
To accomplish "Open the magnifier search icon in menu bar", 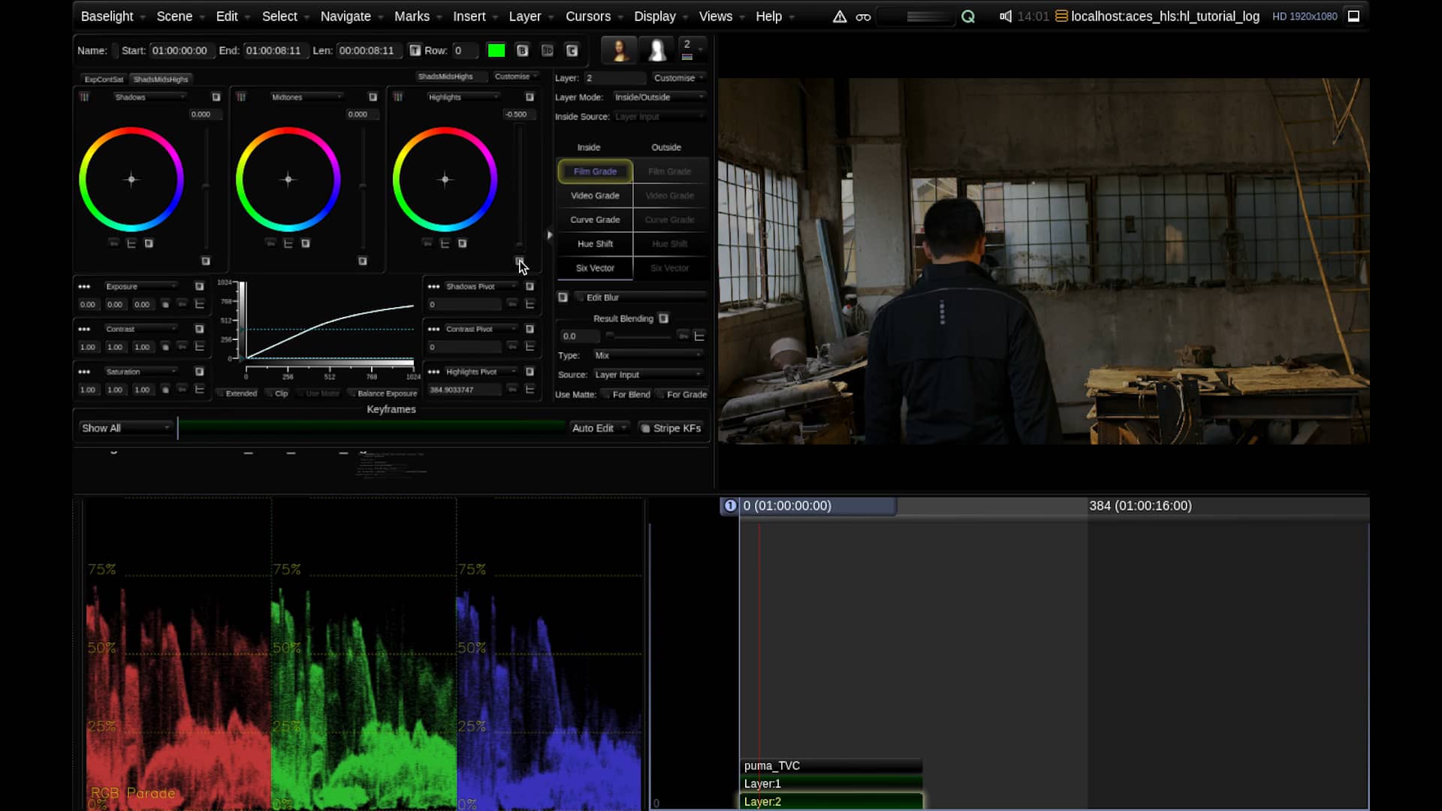I will tap(968, 16).
